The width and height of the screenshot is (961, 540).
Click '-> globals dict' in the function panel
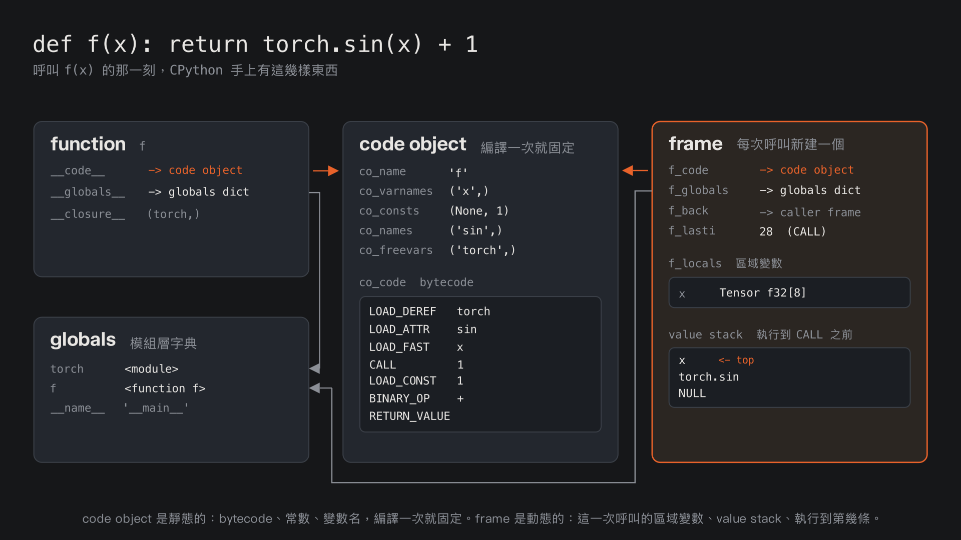199,192
